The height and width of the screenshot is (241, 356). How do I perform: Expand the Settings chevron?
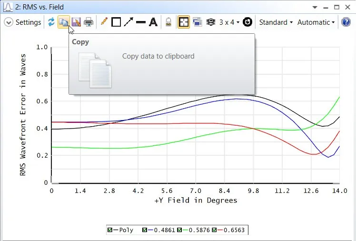tap(9, 22)
